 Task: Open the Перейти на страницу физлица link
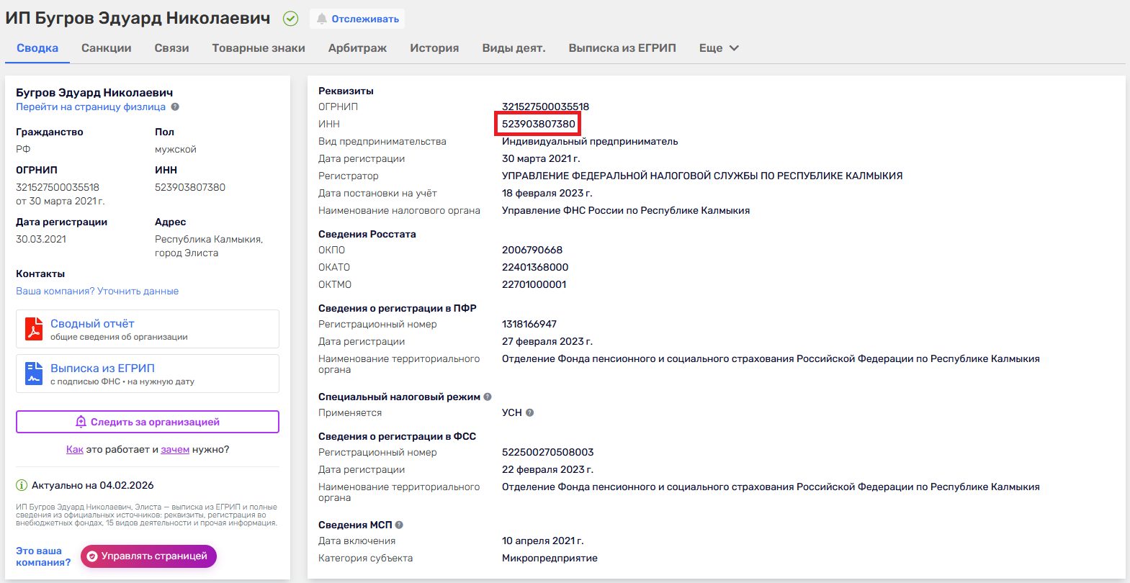point(91,107)
